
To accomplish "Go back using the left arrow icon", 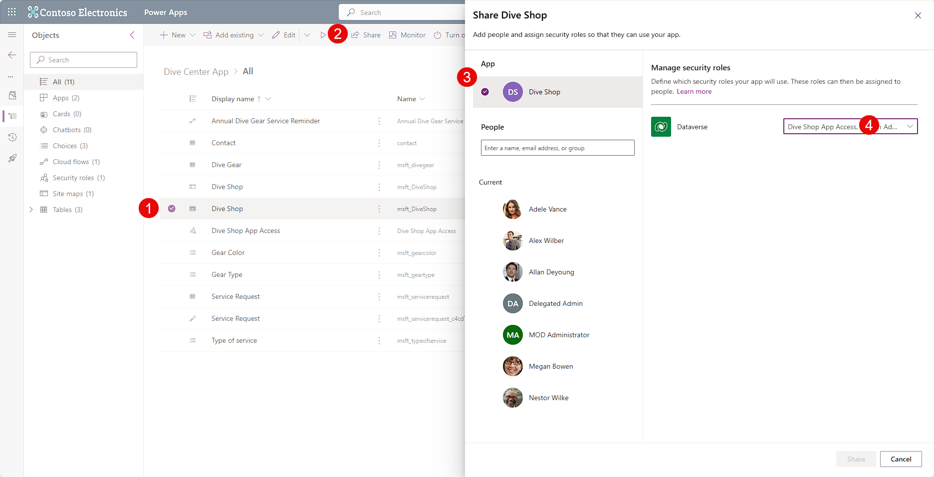I will click(12, 55).
